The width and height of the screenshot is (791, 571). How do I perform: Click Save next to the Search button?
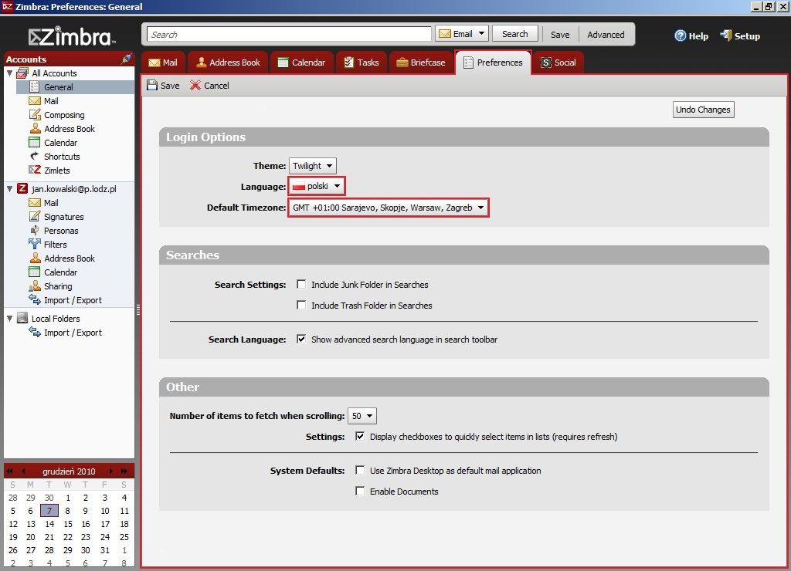(x=560, y=34)
